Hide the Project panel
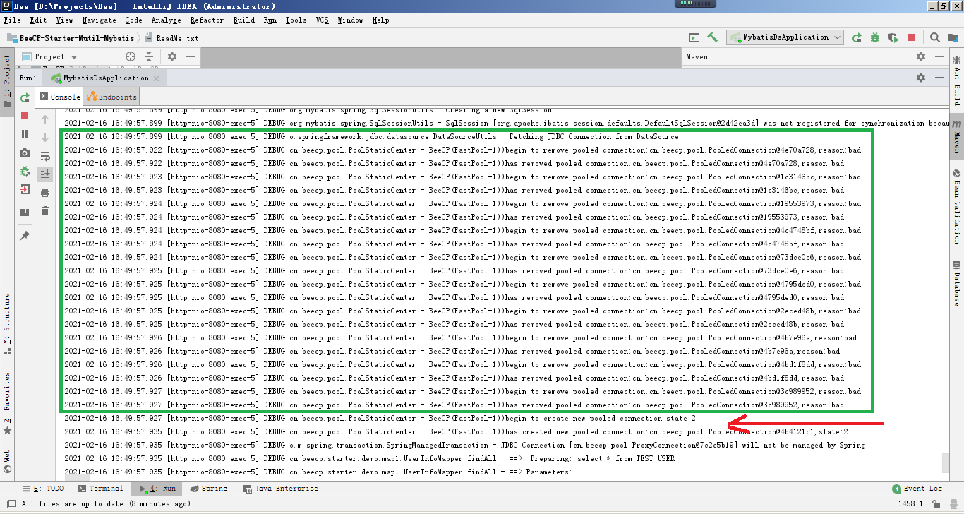 tap(191, 56)
